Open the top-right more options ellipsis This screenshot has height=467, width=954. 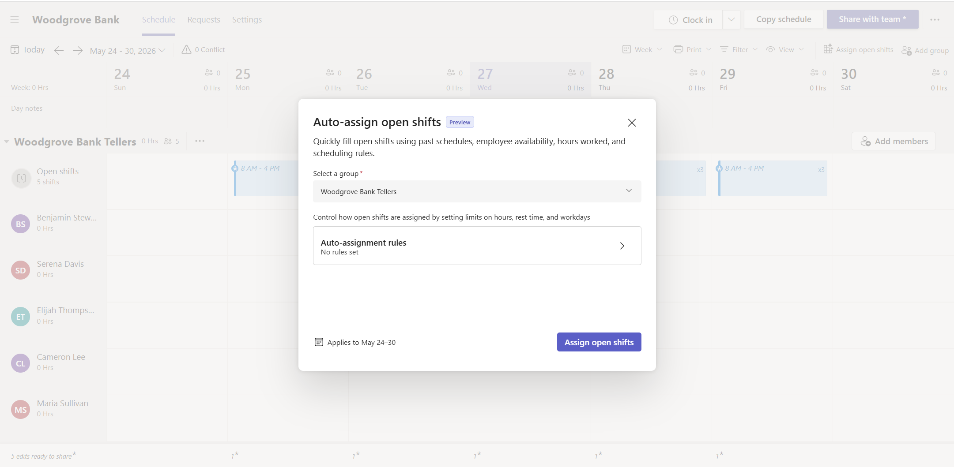(935, 20)
